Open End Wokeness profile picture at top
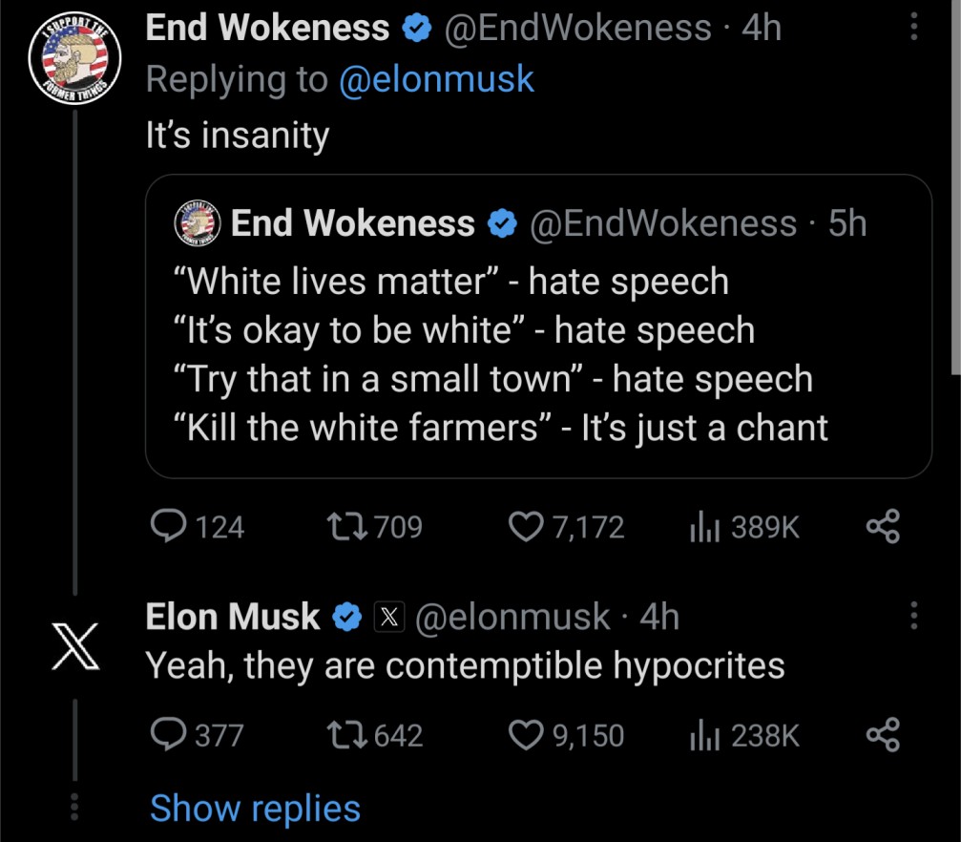Image resolution: width=961 pixels, height=842 pixels. 75,61
